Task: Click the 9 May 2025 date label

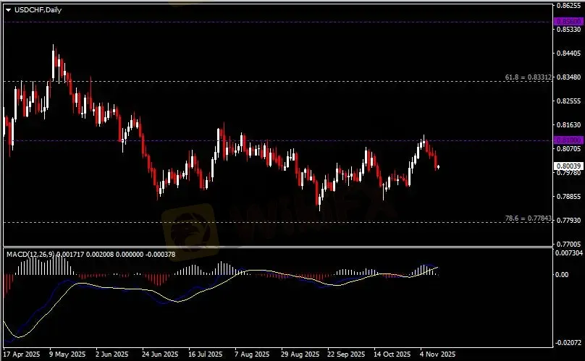Action: point(67,354)
